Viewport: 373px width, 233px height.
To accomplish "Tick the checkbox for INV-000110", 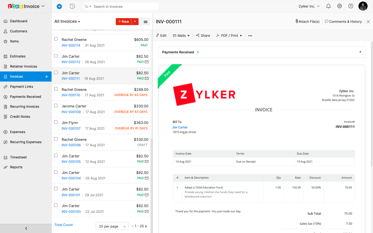I will [x=56, y=89].
